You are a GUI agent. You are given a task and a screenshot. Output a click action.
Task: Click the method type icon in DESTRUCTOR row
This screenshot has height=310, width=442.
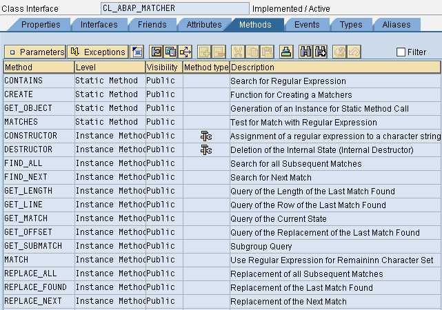click(x=206, y=149)
